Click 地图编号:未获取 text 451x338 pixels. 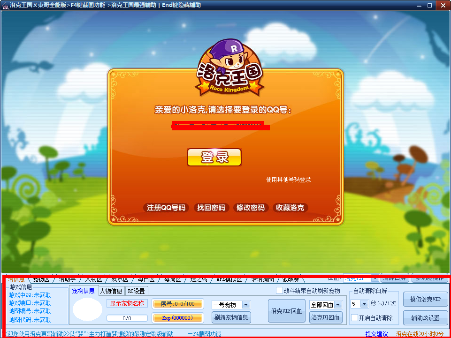(x=30, y=311)
